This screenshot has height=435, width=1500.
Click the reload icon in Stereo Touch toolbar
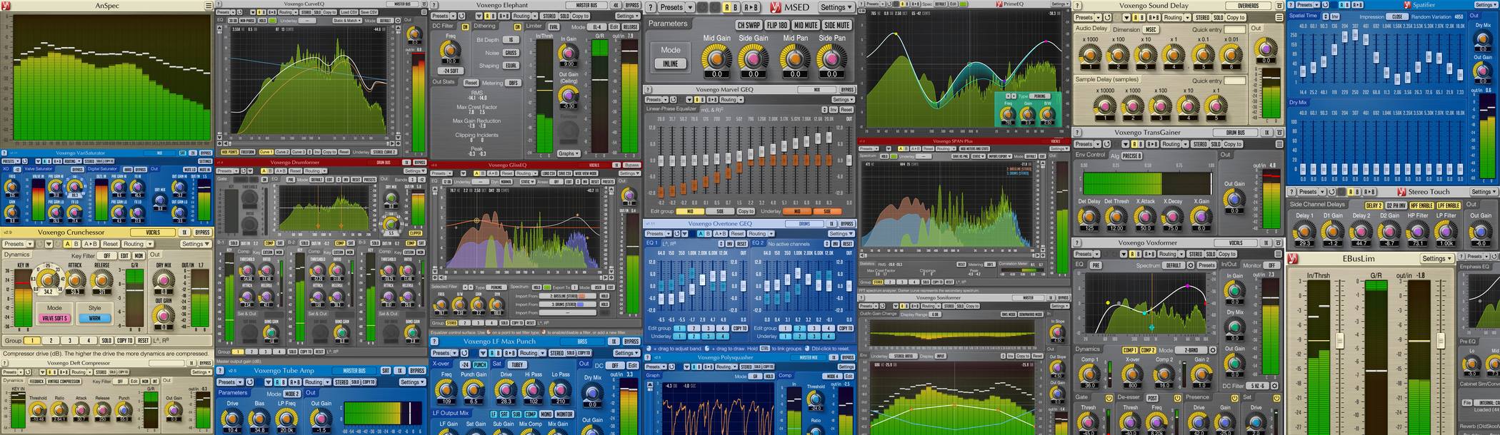click(x=1331, y=192)
